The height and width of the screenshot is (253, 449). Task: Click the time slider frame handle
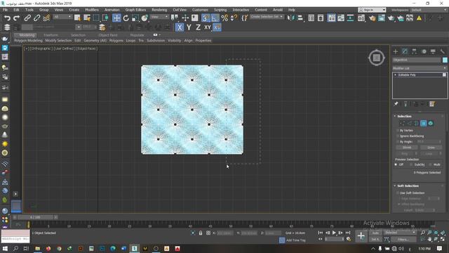click(35, 217)
